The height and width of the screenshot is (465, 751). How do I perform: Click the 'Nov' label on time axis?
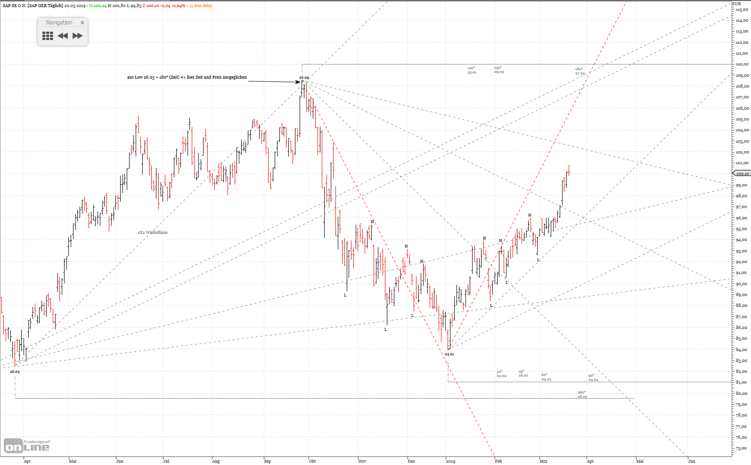[x=362, y=461]
